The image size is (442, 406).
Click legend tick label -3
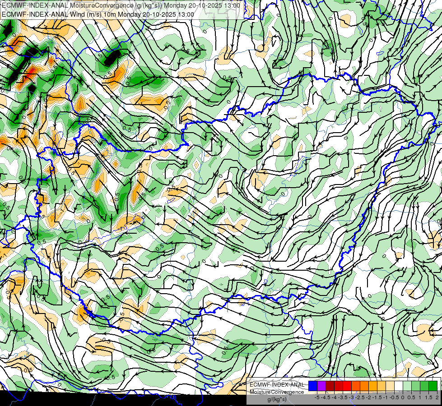coord(352,397)
